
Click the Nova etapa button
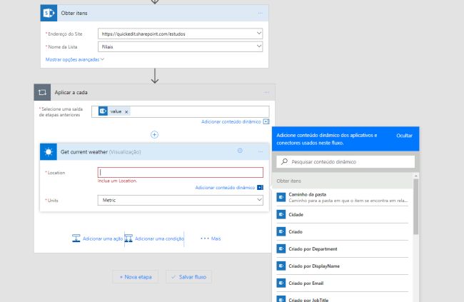[135, 277]
